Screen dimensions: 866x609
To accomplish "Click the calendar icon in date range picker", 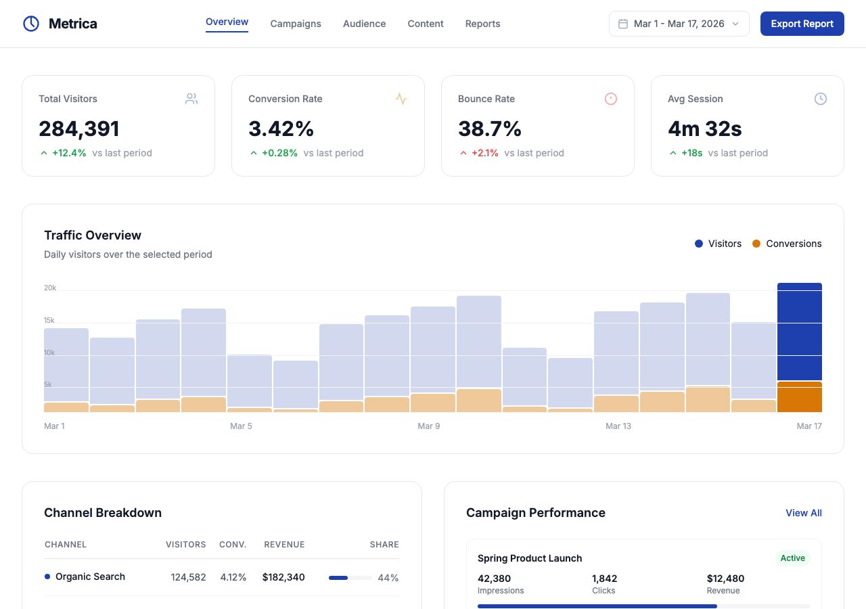I will pos(623,24).
